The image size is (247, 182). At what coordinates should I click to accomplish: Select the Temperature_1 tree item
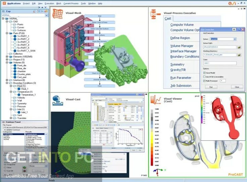tap(28, 95)
